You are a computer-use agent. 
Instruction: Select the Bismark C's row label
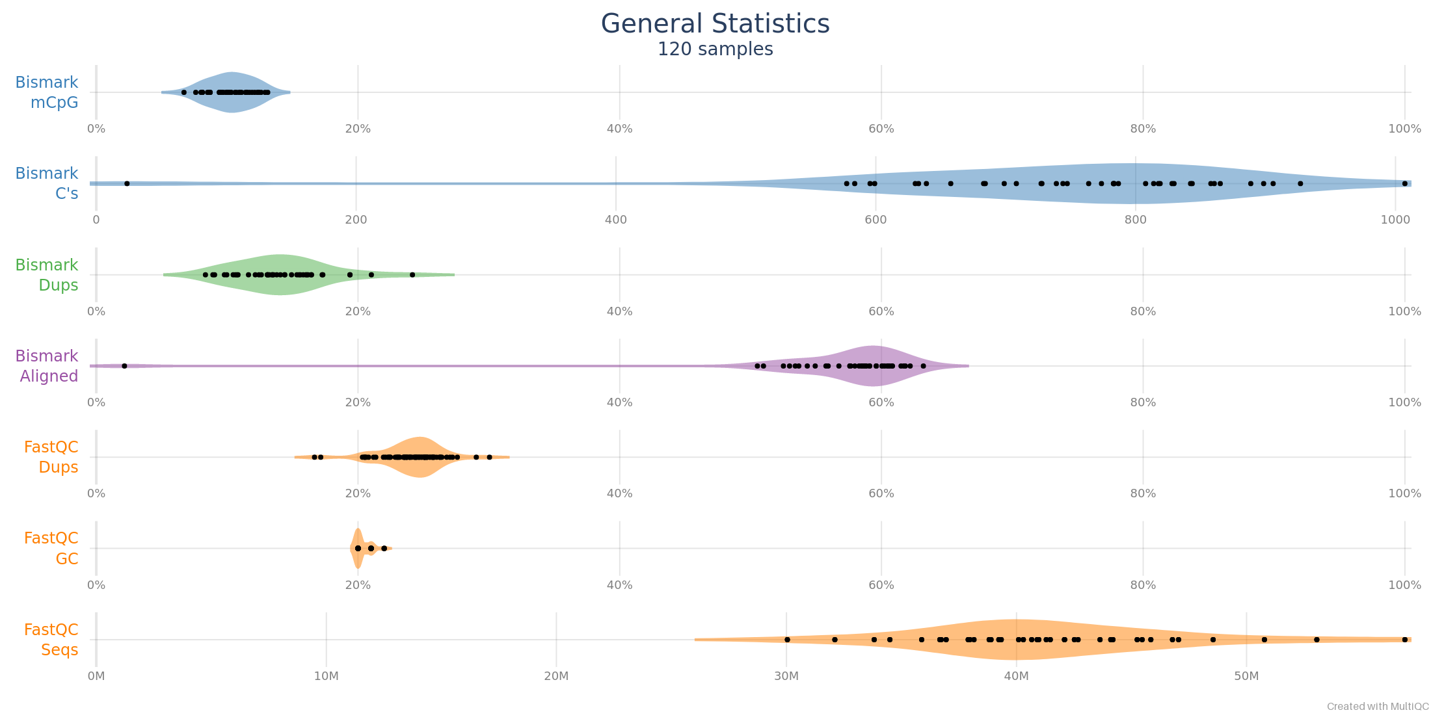point(47,183)
